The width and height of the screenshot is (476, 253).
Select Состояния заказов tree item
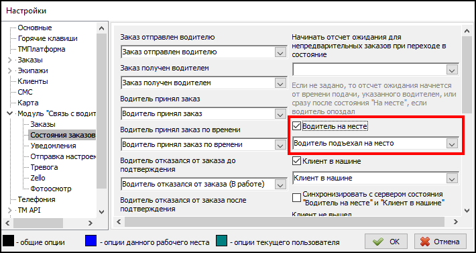point(62,135)
